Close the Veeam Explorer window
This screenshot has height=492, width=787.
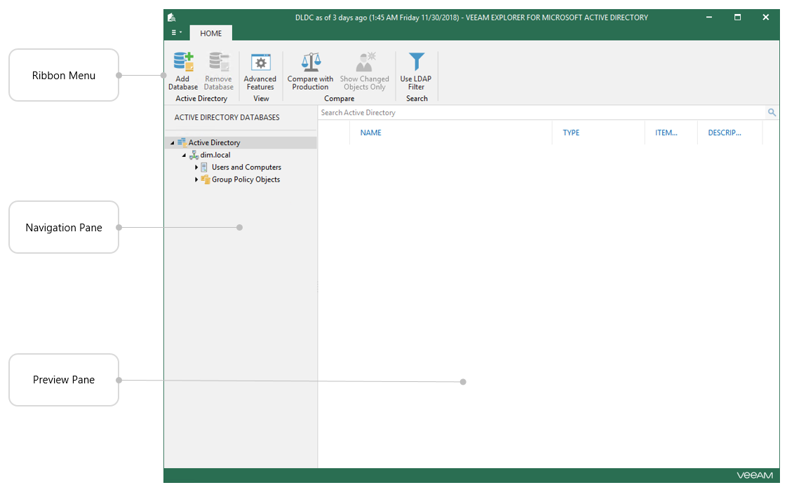click(x=765, y=18)
